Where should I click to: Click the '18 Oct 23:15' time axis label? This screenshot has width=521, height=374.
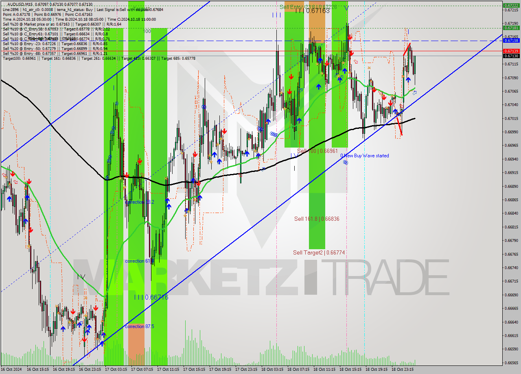[403, 370]
